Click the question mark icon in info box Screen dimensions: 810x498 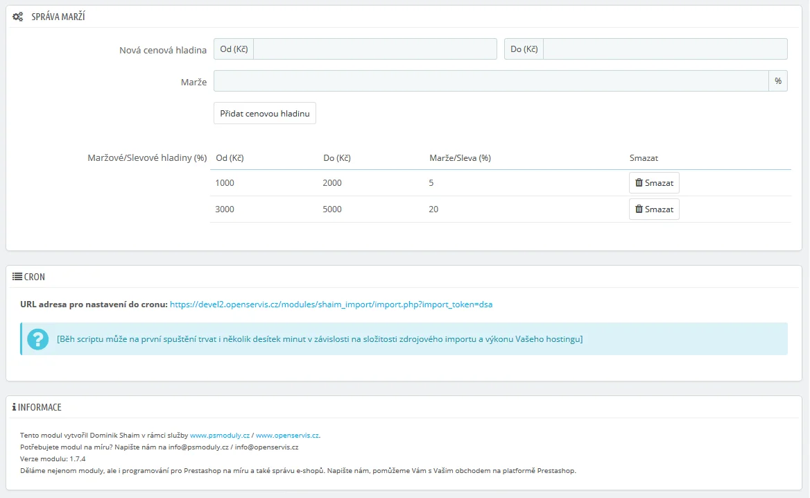click(37, 339)
